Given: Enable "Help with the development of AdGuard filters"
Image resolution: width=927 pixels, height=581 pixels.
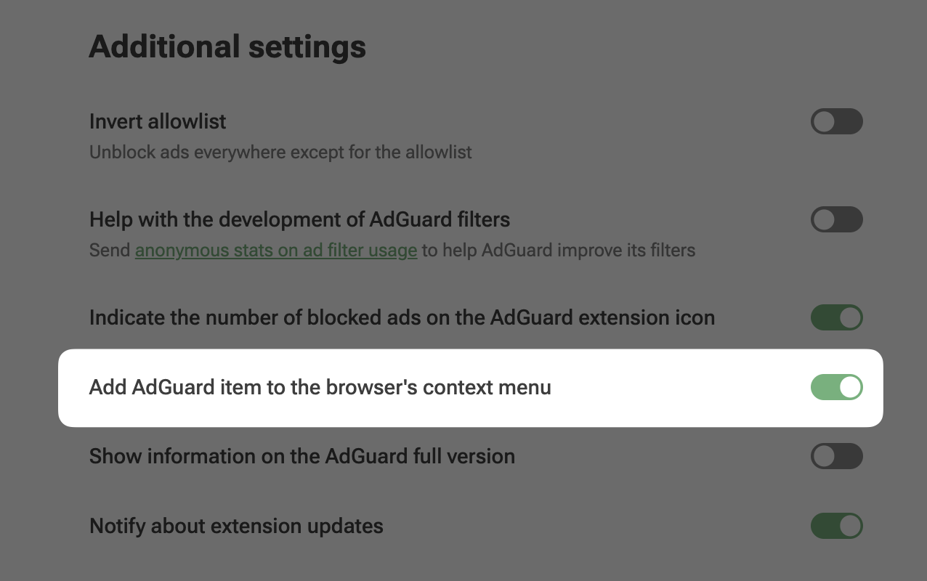Looking at the screenshot, I should point(836,219).
